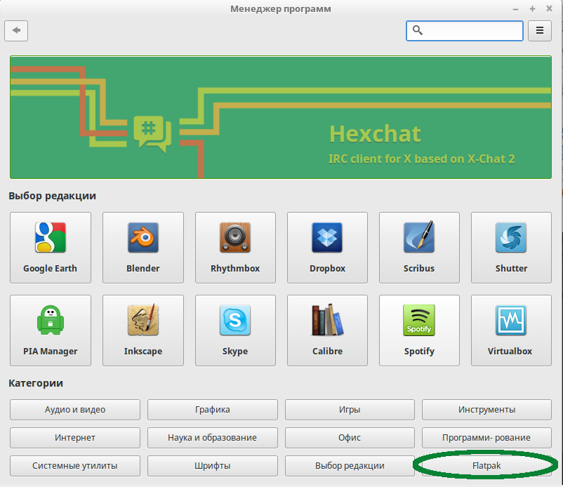Screen dimensions: 563x487
Task: Choose the Inkscape application icon
Action: 143,330
